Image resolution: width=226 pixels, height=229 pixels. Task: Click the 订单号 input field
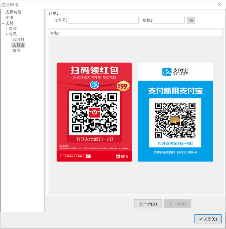(x=103, y=20)
